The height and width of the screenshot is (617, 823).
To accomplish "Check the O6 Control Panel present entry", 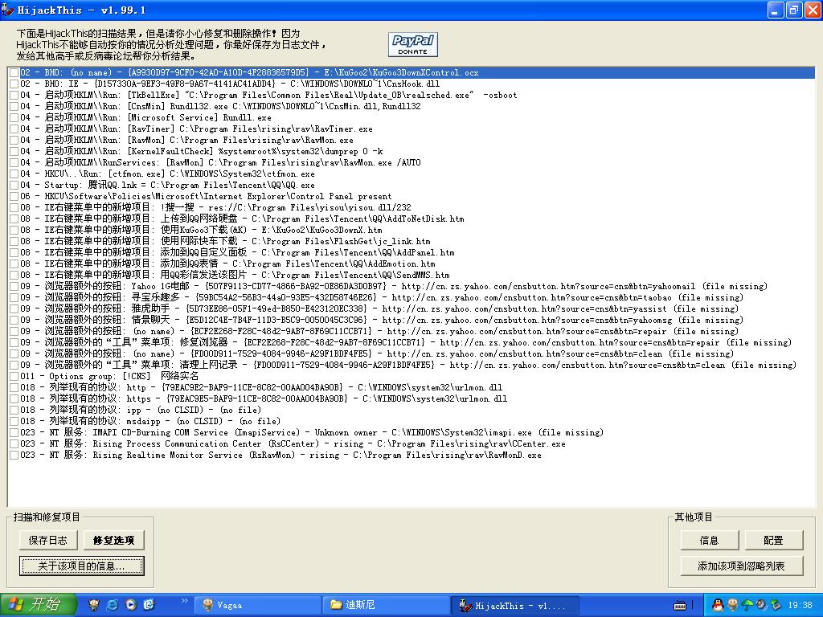I will tap(14, 196).
